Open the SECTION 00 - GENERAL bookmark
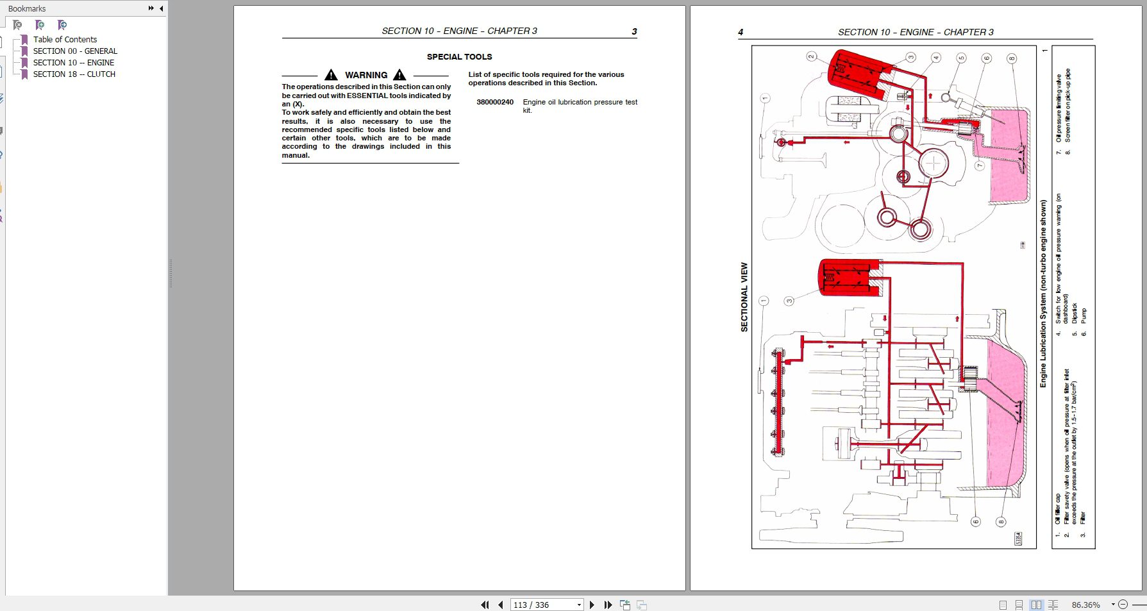 75,51
